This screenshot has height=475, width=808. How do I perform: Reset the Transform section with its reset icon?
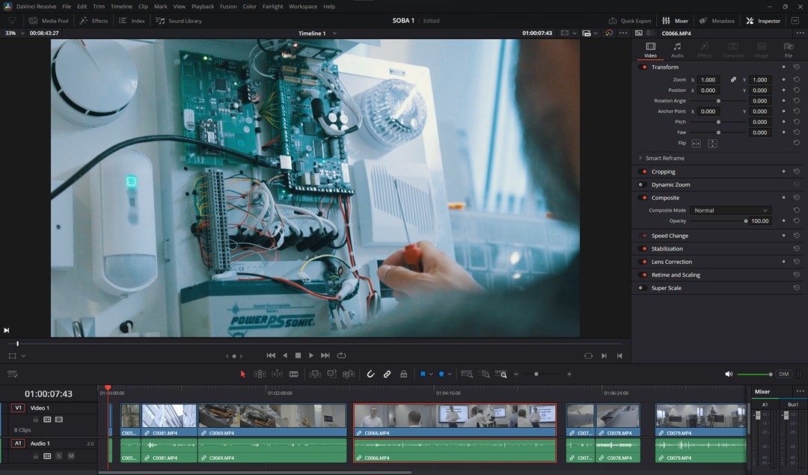coord(796,67)
